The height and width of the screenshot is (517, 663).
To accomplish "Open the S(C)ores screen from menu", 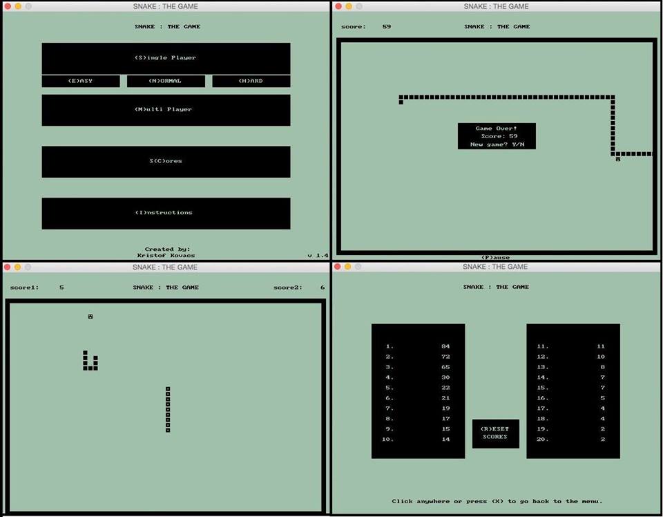I will 166,162.
